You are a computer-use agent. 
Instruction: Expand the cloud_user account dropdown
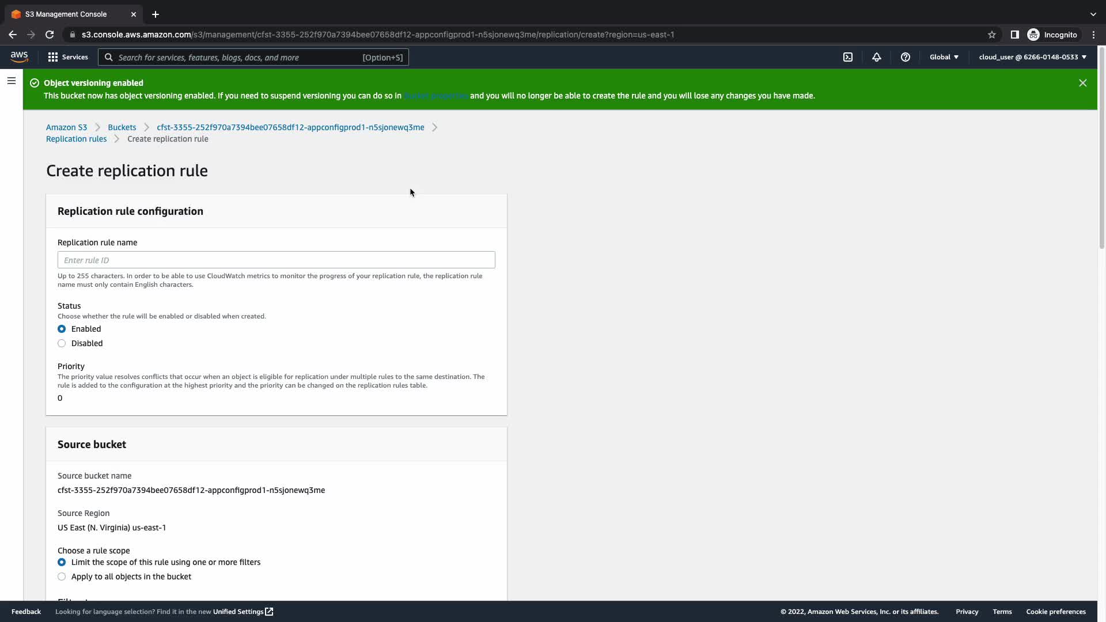(1032, 57)
